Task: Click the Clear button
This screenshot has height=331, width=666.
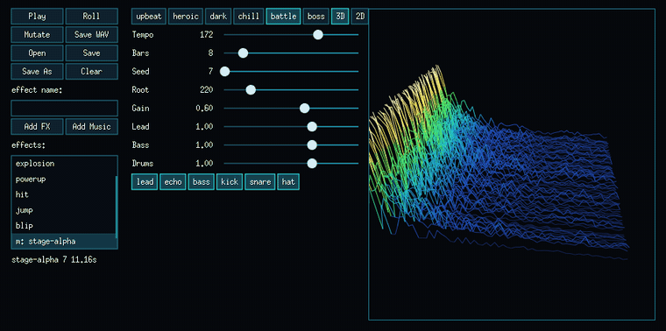Action: 92,71
